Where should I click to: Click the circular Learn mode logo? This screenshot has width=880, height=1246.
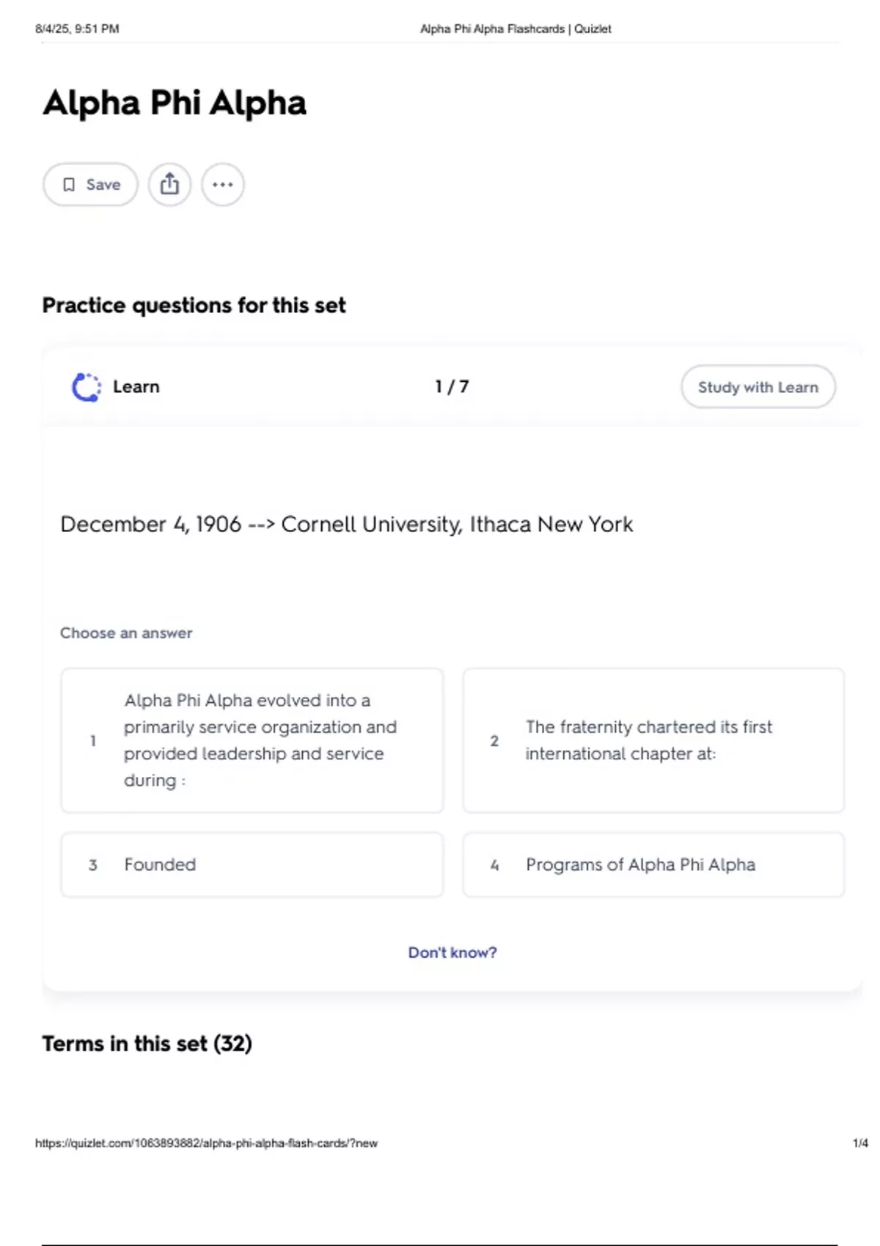coord(87,387)
